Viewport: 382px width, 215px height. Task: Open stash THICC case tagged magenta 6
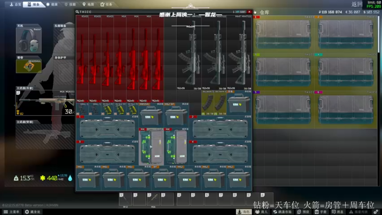(x=346, y=109)
